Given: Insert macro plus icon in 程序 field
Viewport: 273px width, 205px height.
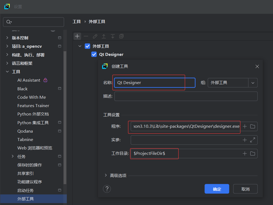Looking at the screenshot, I should (245, 126).
